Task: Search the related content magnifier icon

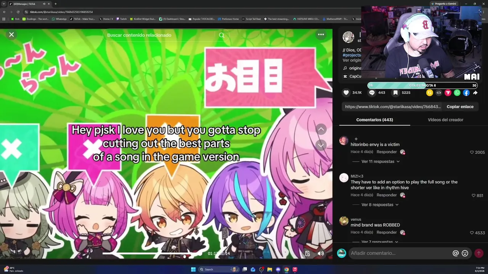Action: click(x=222, y=35)
